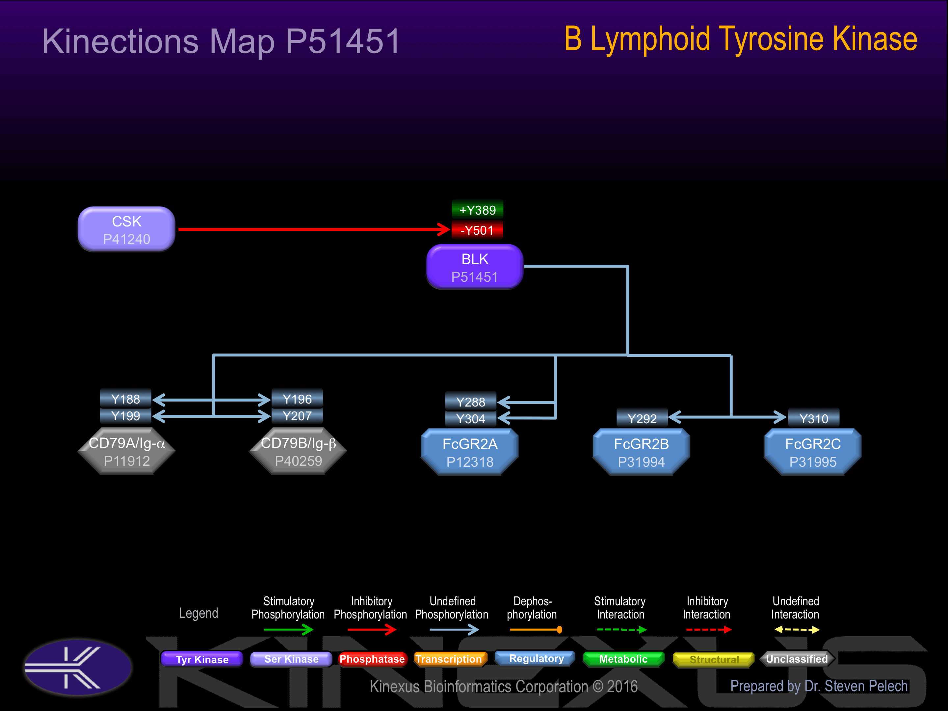Click the green dashed Stimulatory Interaction arrow
The height and width of the screenshot is (711, 948).
point(622,630)
